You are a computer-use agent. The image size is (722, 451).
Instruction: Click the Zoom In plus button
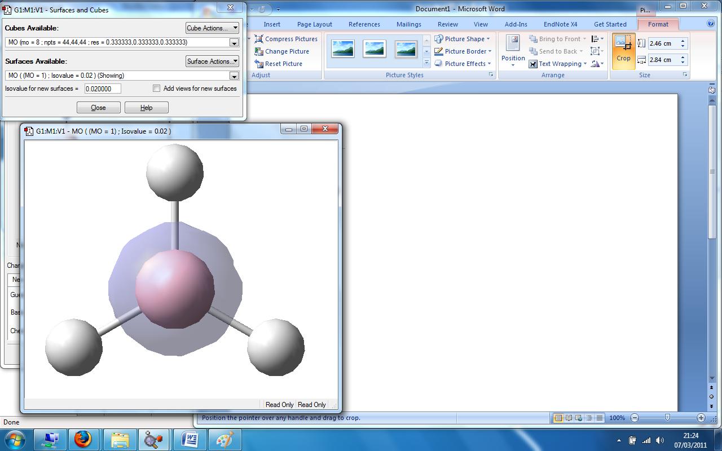click(x=701, y=418)
